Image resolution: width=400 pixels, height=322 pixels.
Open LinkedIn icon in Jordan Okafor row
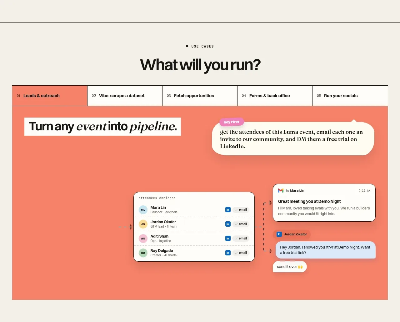click(x=228, y=224)
